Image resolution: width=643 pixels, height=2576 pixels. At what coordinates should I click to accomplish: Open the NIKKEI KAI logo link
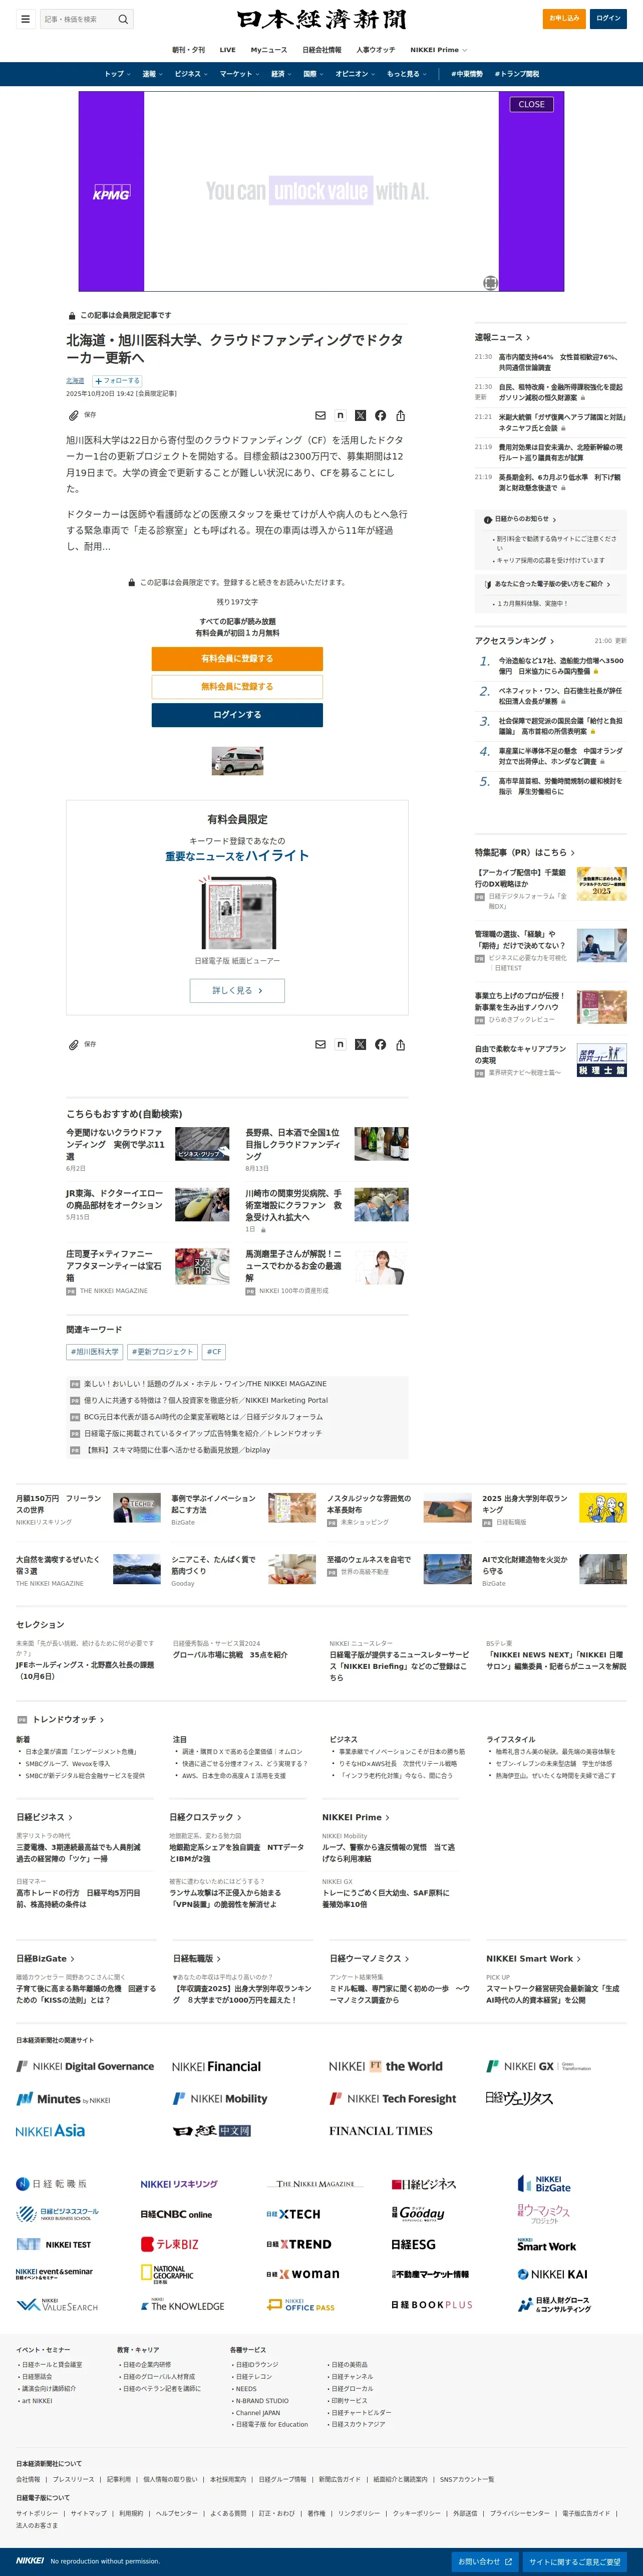click(552, 2274)
